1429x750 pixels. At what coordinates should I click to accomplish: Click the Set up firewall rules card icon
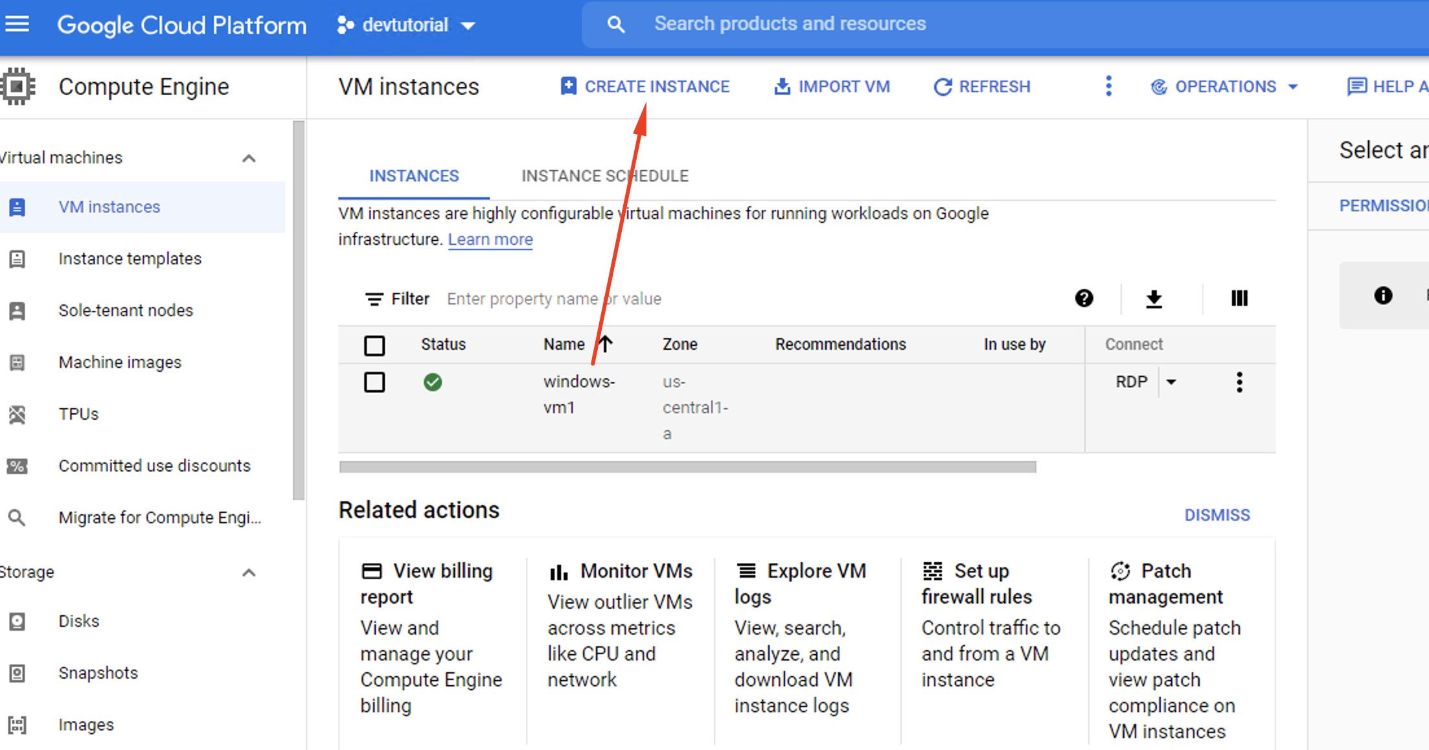(933, 571)
